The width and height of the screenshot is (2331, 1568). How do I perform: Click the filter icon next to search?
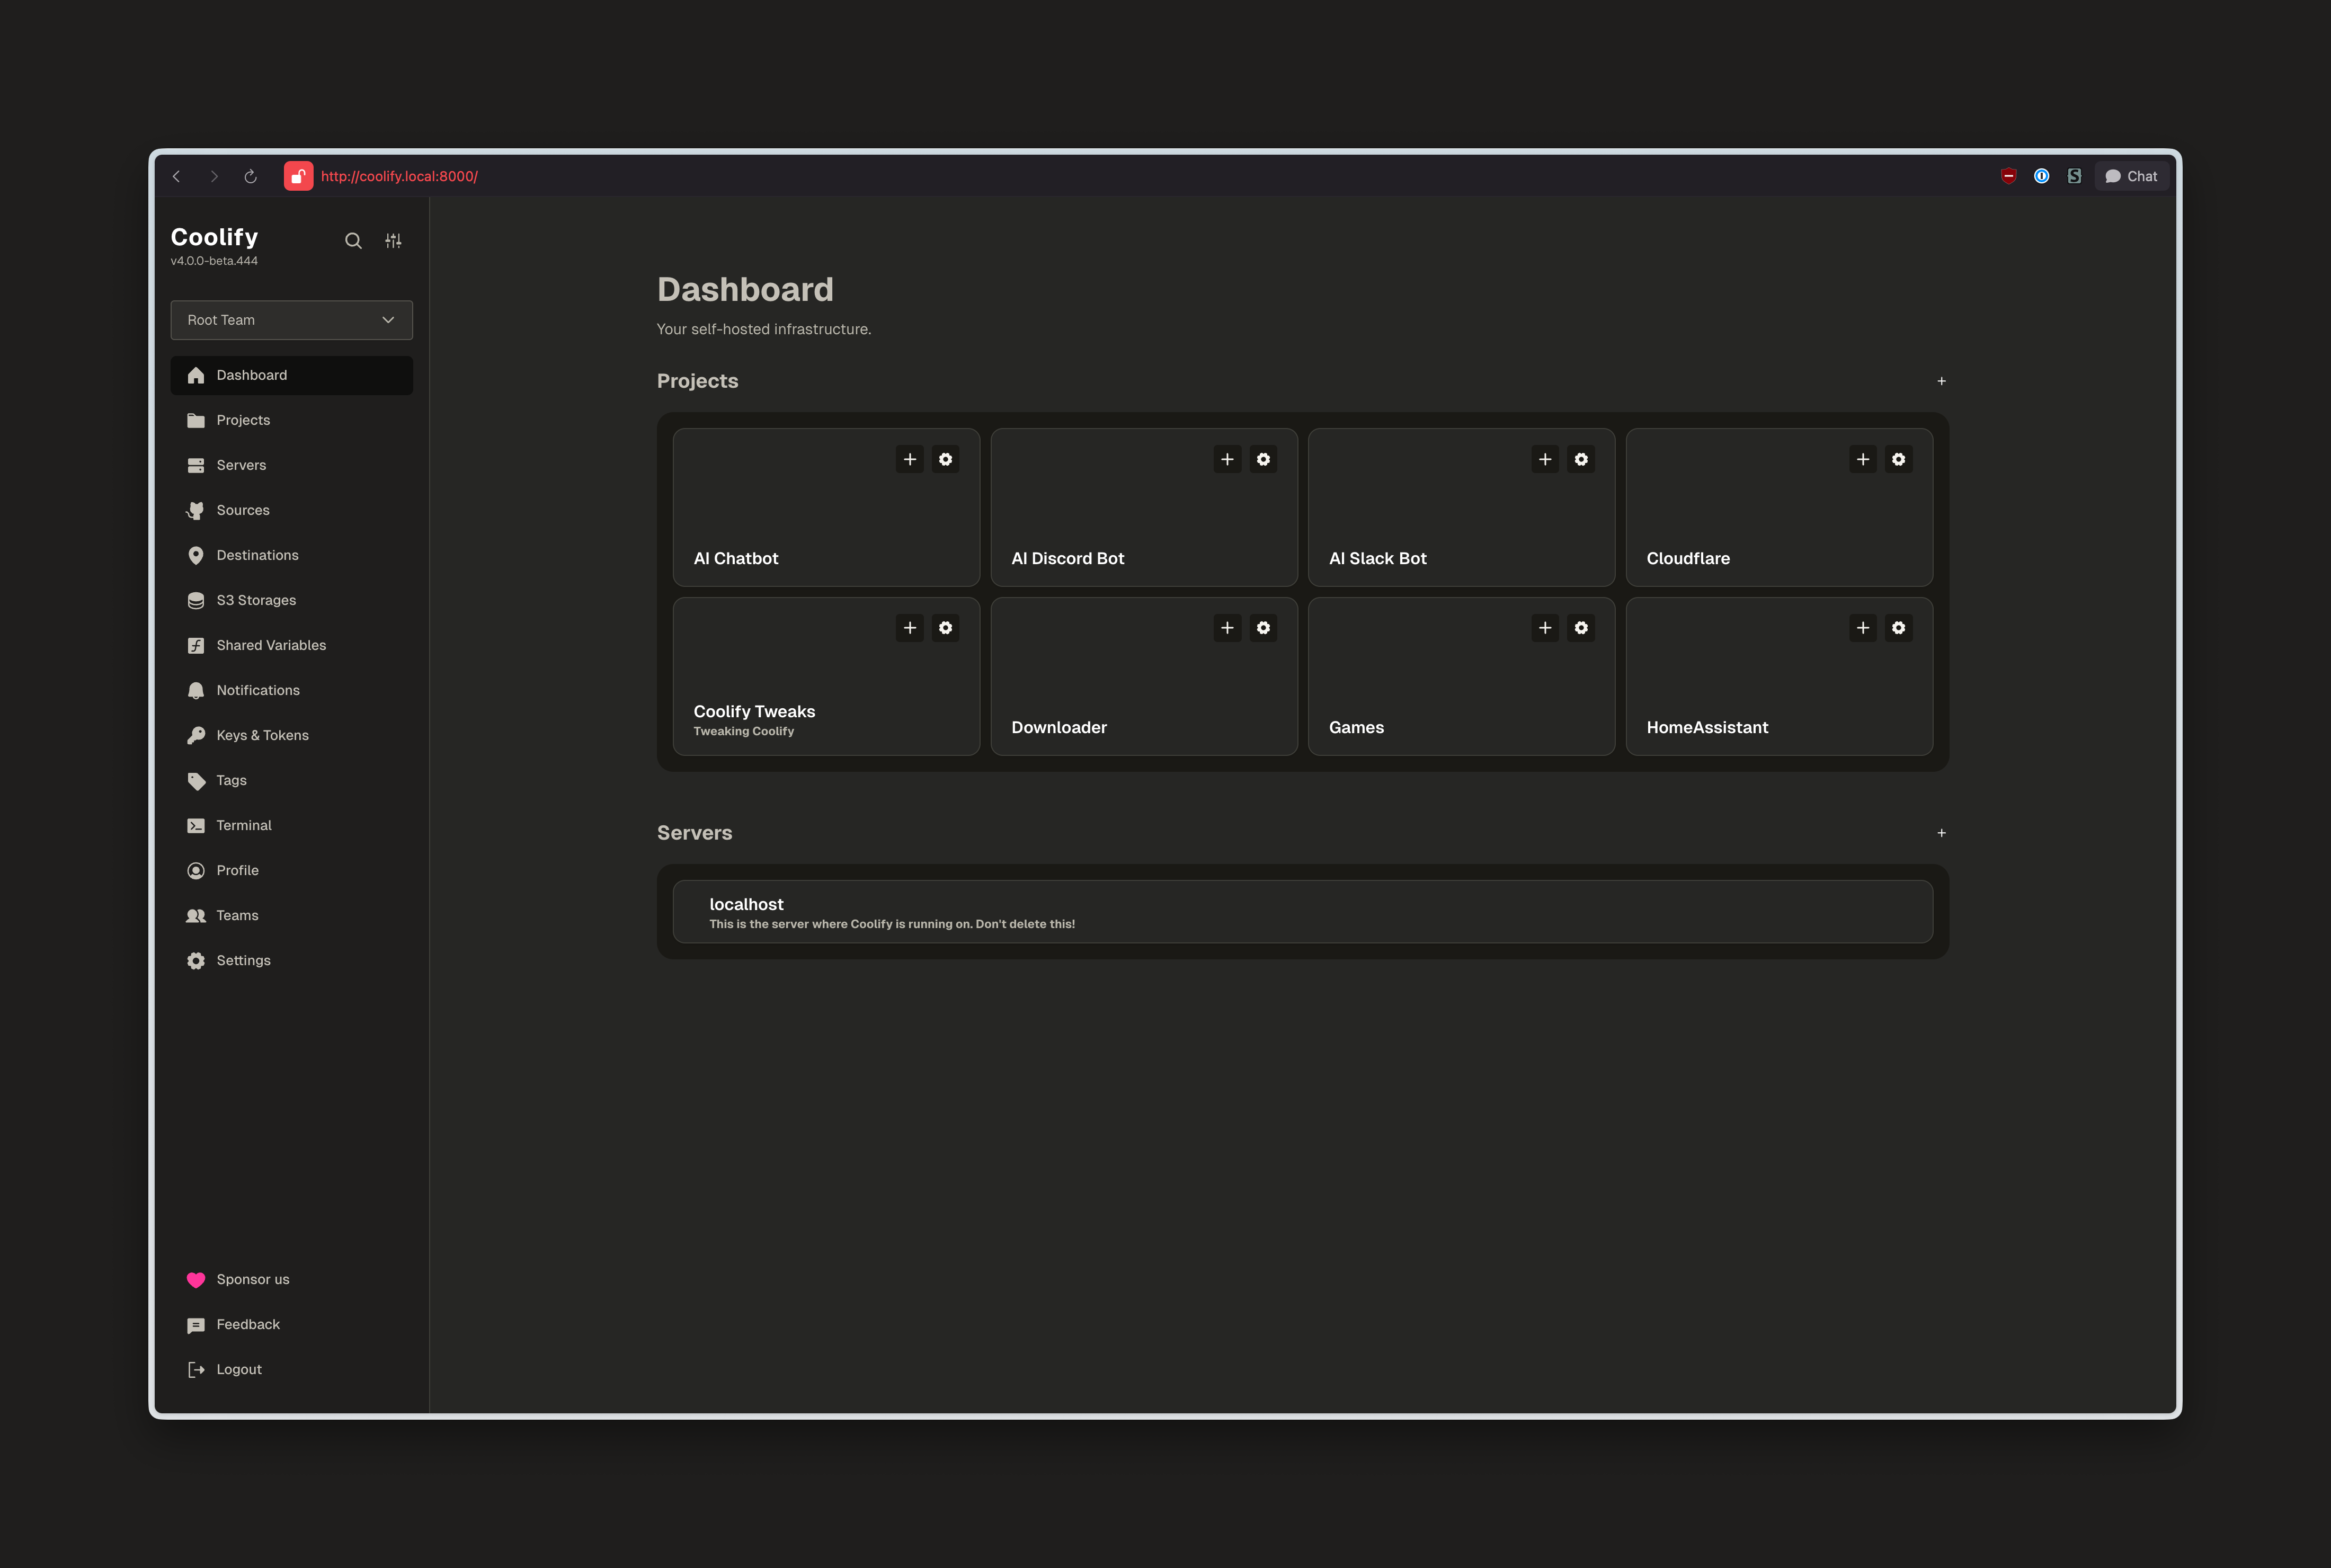pos(393,241)
